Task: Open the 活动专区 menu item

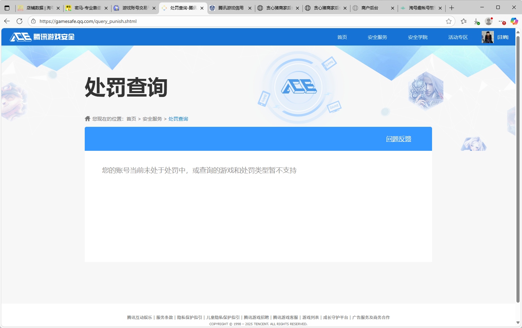Action: tap(457, 37)
